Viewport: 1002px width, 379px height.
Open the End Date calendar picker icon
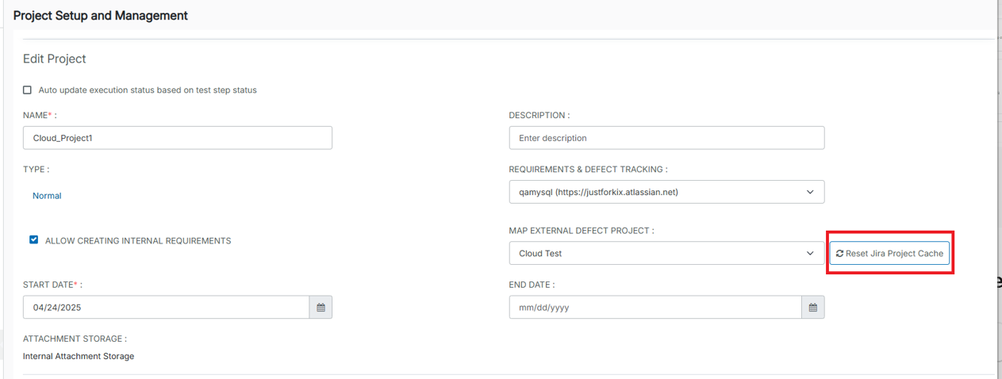coord(813,308)
